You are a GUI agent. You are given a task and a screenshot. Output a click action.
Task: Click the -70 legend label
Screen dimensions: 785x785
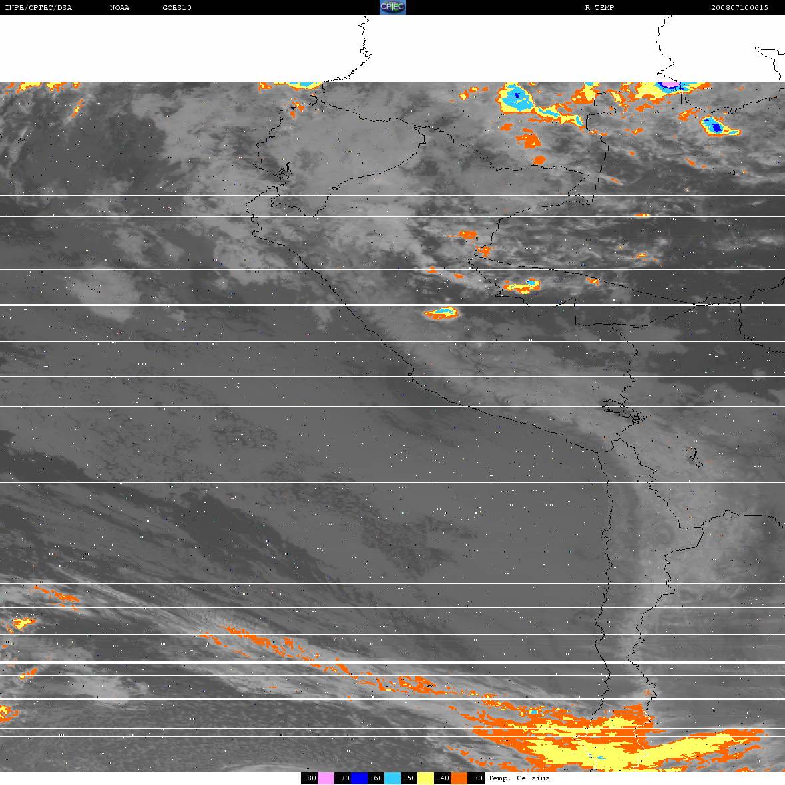tap(343, 778)
